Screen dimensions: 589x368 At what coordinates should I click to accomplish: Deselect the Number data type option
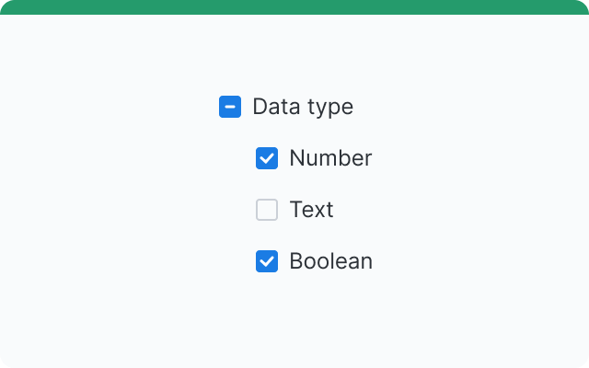pyautogui.click(x=267, y=158)
